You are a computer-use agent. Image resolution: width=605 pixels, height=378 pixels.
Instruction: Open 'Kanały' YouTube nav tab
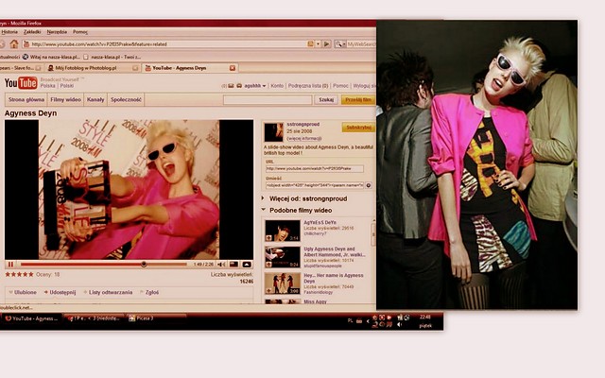point(95,99)
